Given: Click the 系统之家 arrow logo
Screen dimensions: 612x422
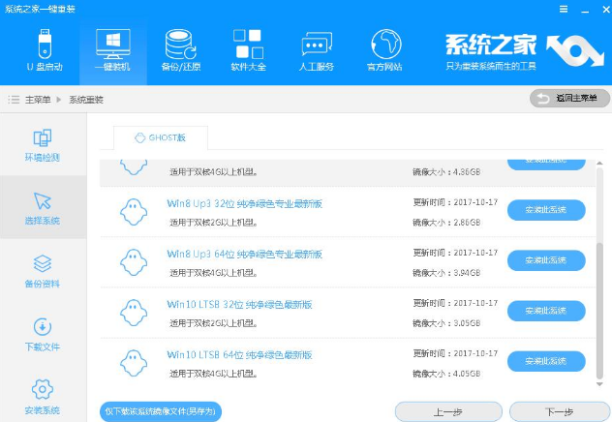Looking at the screenshot, I should pyautogui.click(x=575, y=50).
